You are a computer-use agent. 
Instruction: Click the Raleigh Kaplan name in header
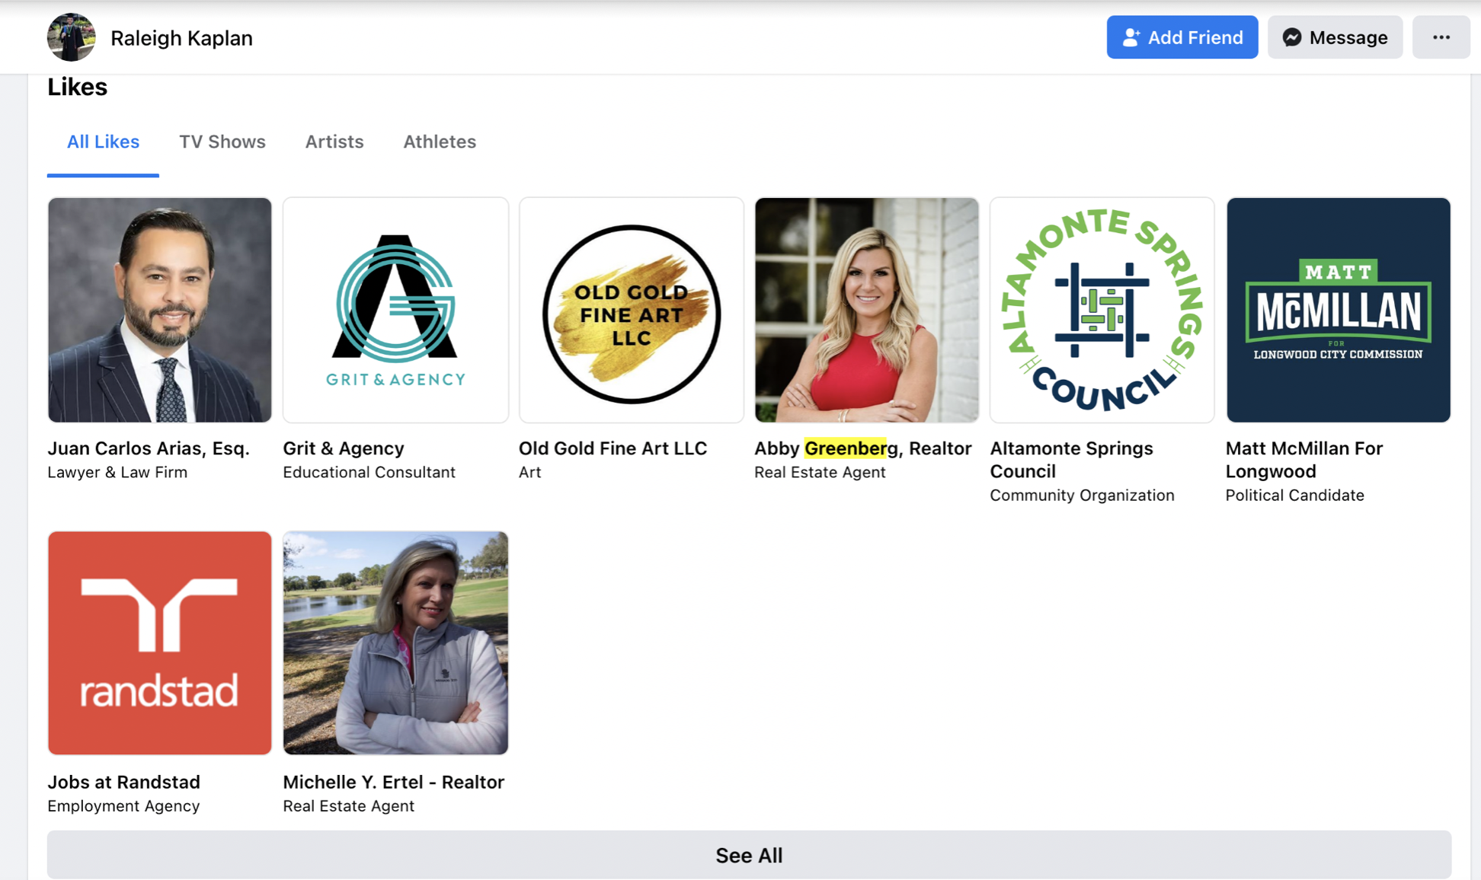click(181, 38)
